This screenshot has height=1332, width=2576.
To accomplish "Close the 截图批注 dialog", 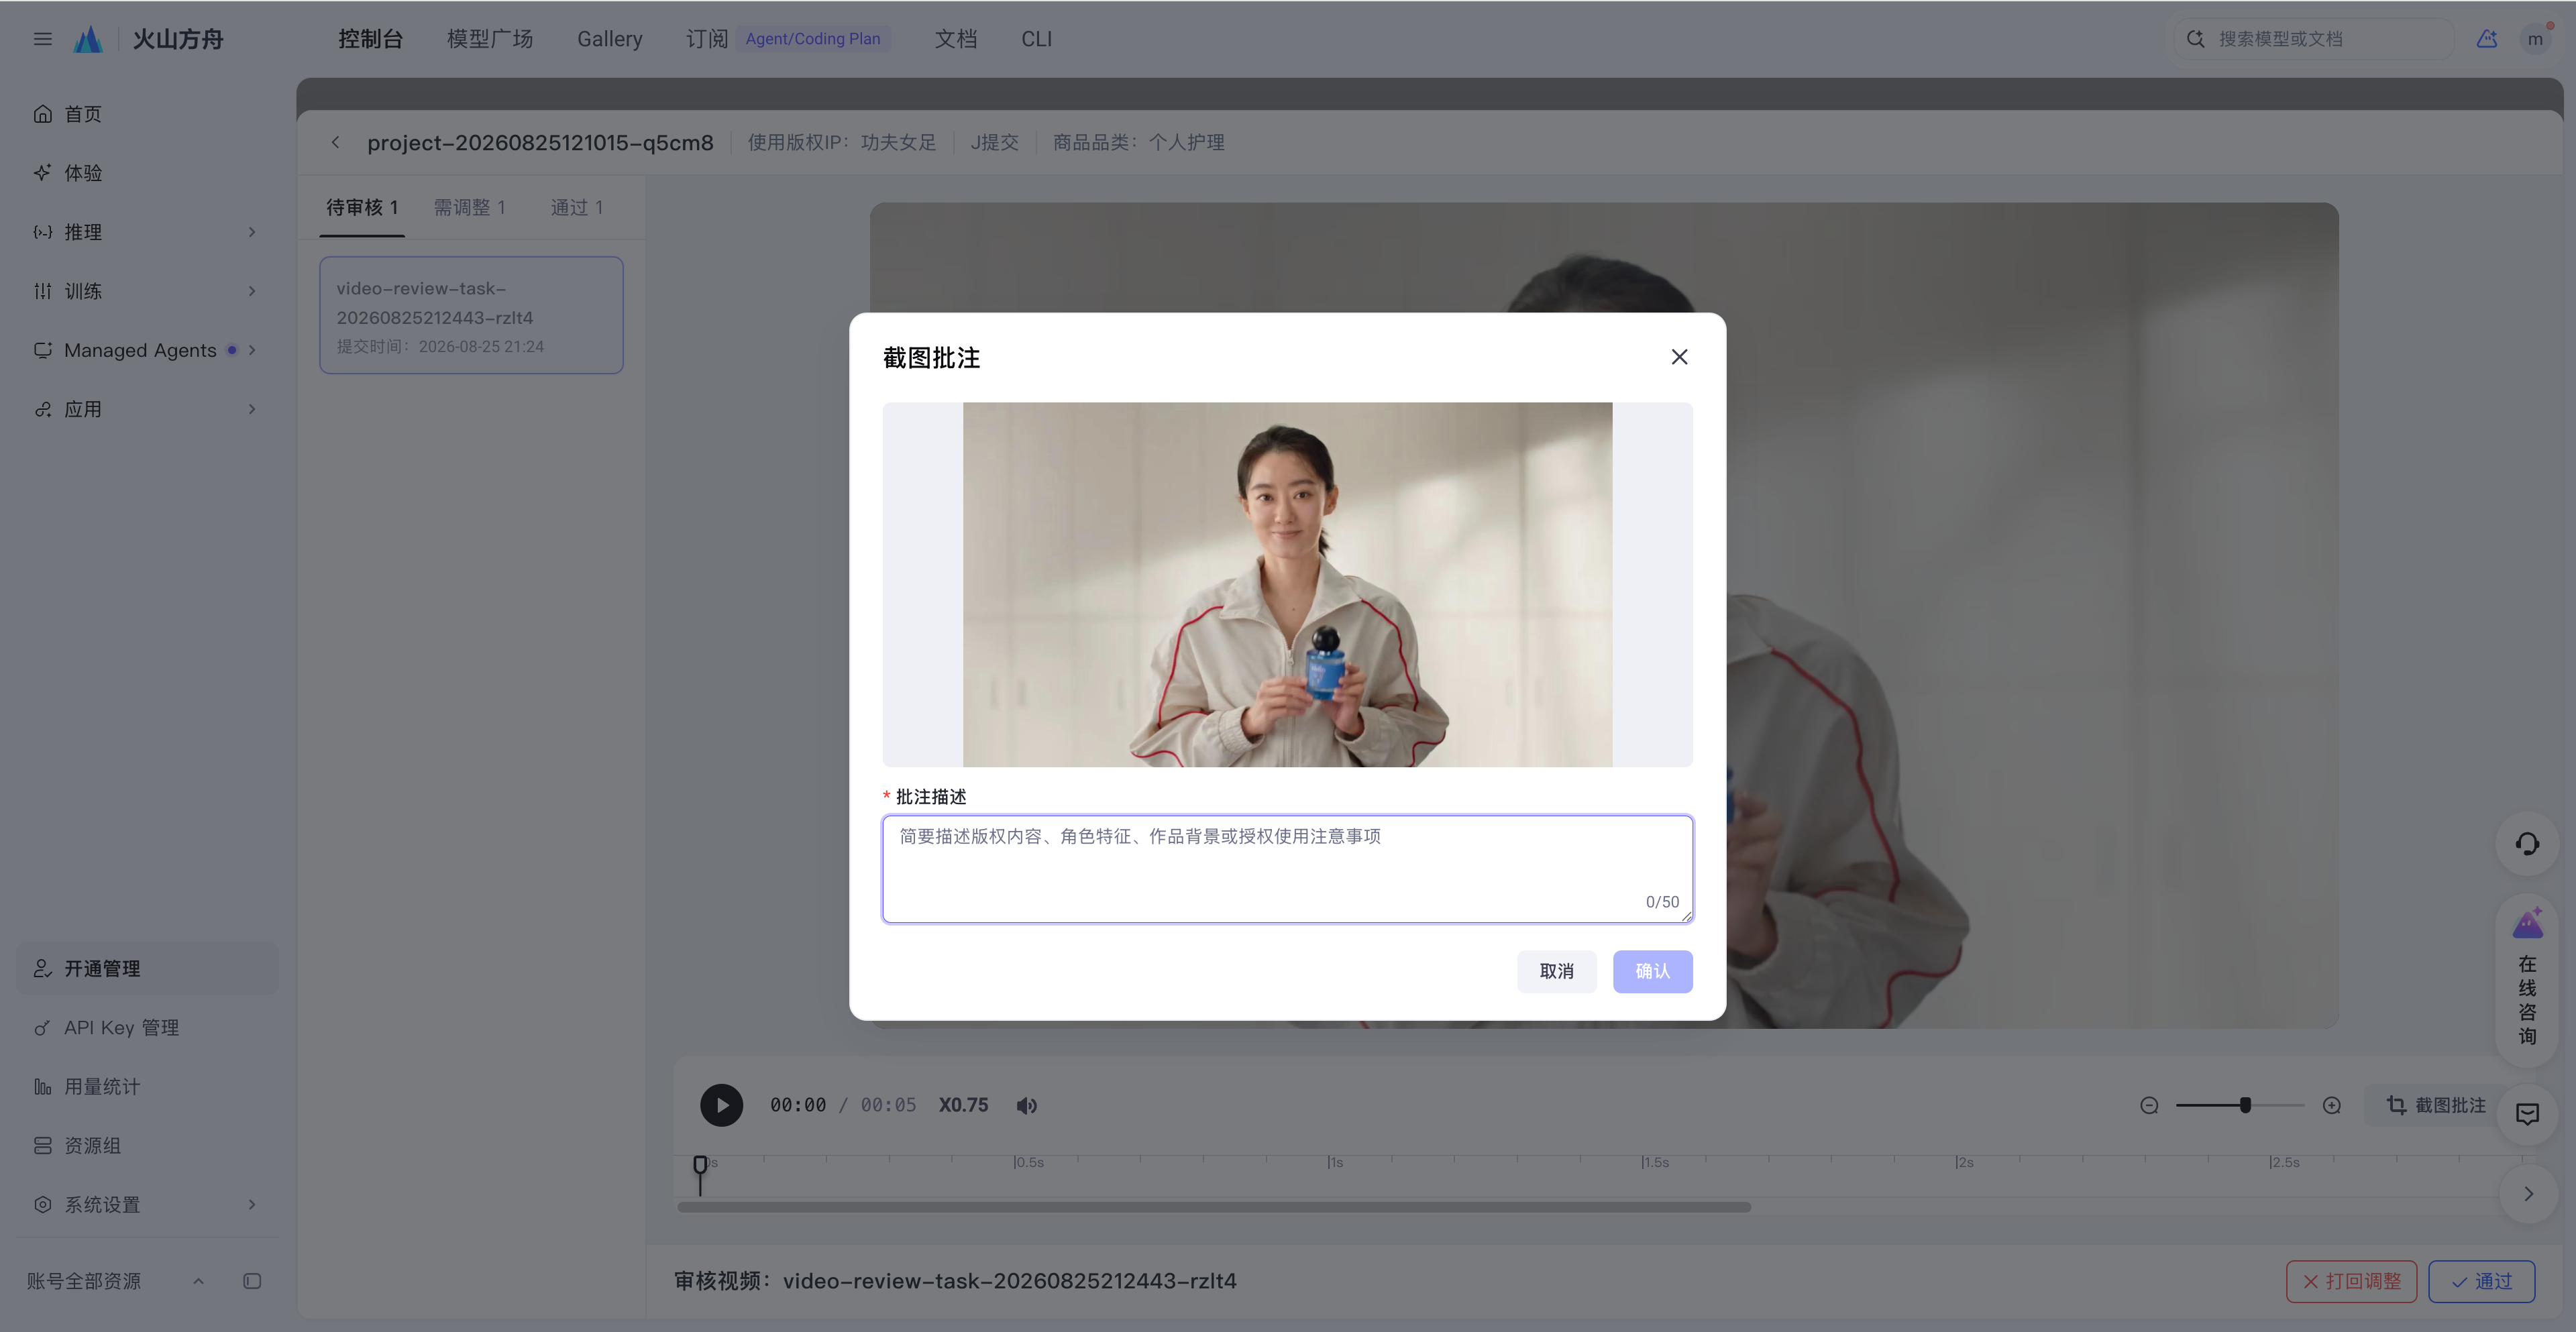I will pos(1679,357).
